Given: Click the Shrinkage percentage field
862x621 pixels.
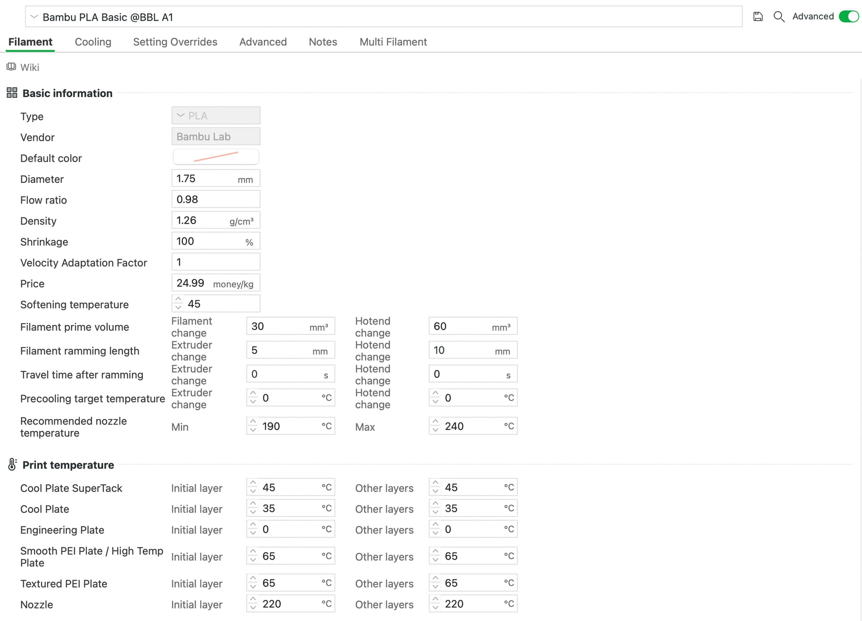Looking at the screenshot, I should click(216, 241).
